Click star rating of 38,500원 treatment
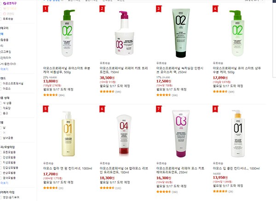The image size is (276, 201). coord(107,91)
